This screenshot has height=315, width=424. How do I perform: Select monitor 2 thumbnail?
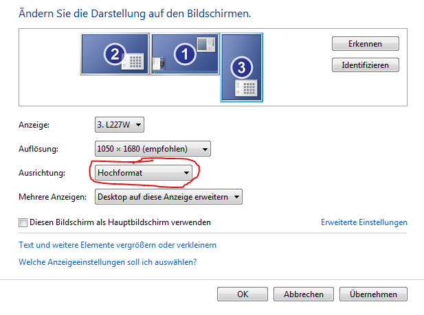(115, 54)
